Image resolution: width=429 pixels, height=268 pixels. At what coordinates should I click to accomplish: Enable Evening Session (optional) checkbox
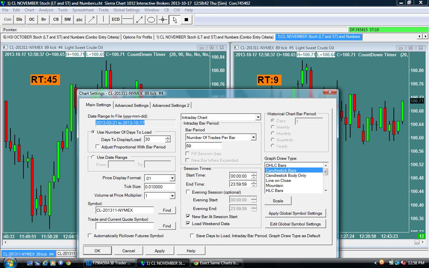coord(188,192)
